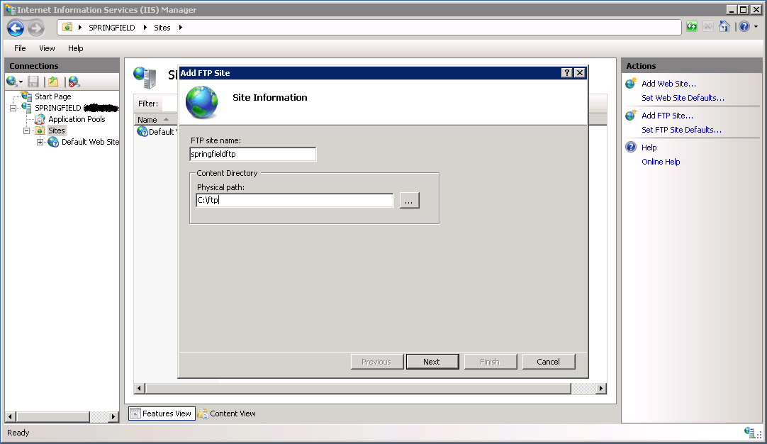Click the browse ellipsis button
Image resolution: width=767 pixels, height=444 pixels.
410,201
